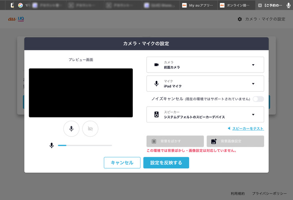Open the プライバシーポリシー footer link
The image size is (293, 200).
[x=269, y=194]
